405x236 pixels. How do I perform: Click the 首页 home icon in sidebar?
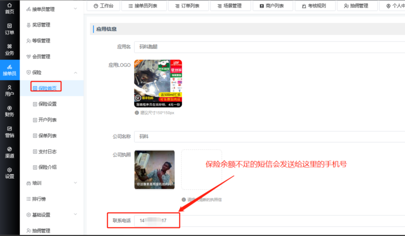[10, 6]
